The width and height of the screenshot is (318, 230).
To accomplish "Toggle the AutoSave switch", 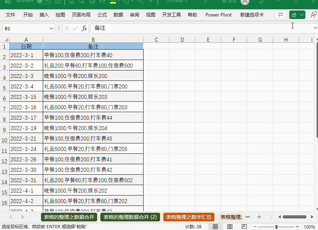I will 44,1.
